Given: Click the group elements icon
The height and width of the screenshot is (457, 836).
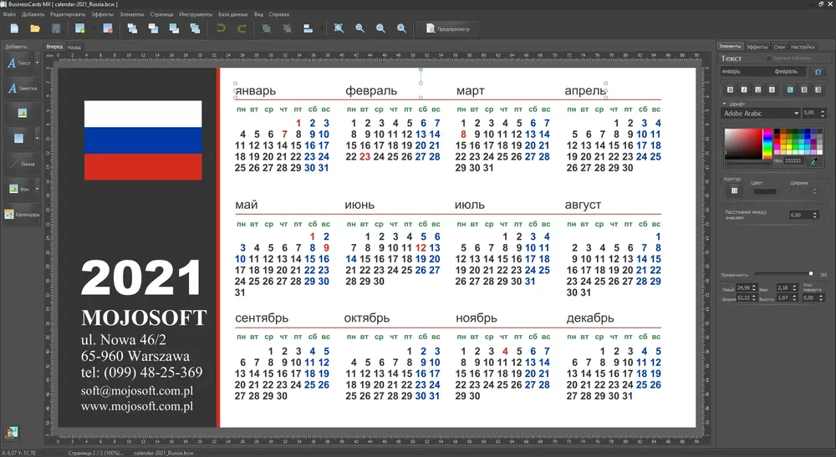Looking at the screenshot, I should (266, 28).
